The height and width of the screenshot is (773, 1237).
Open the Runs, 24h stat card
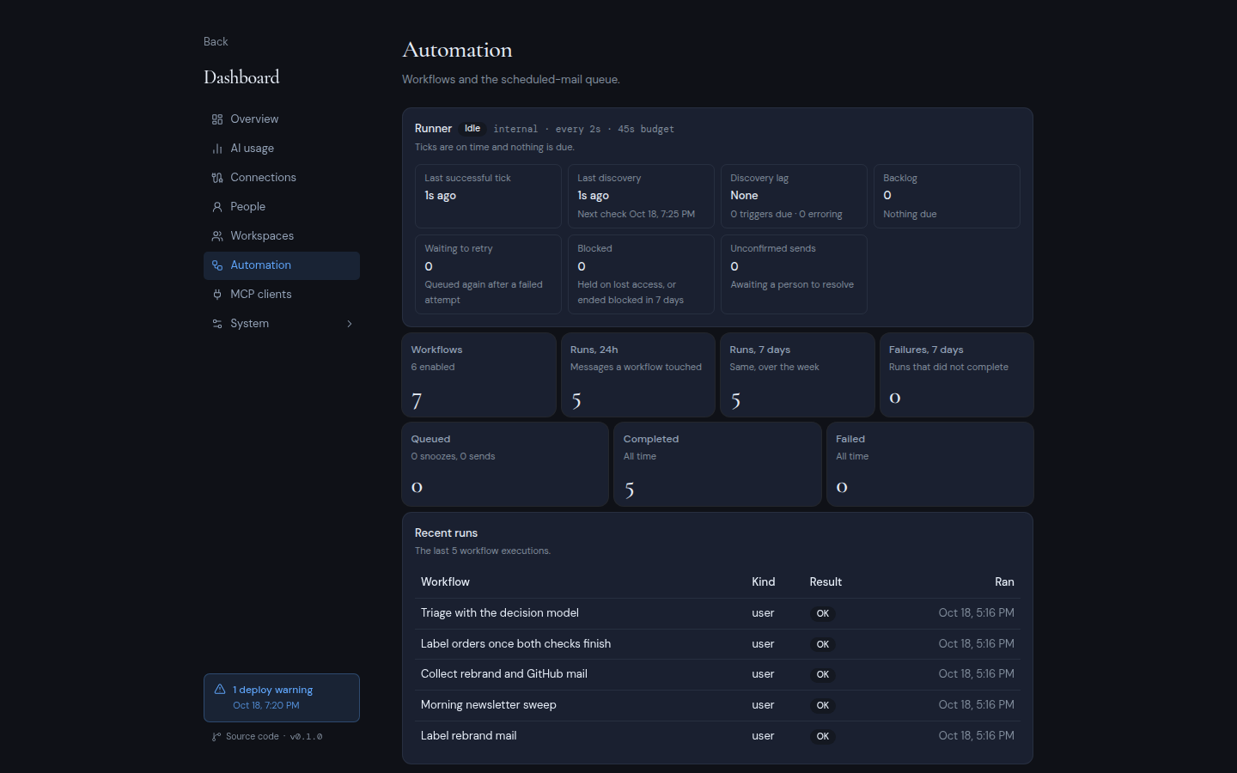[638, 375]
